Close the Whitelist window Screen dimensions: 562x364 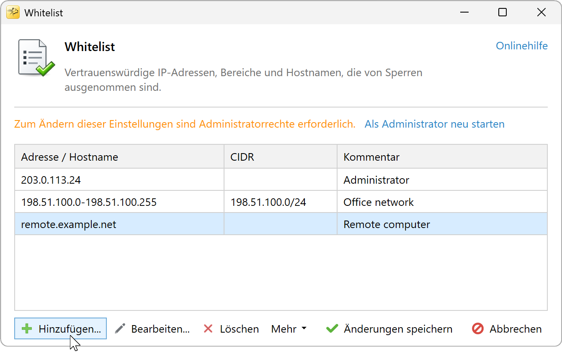[541, 13]
